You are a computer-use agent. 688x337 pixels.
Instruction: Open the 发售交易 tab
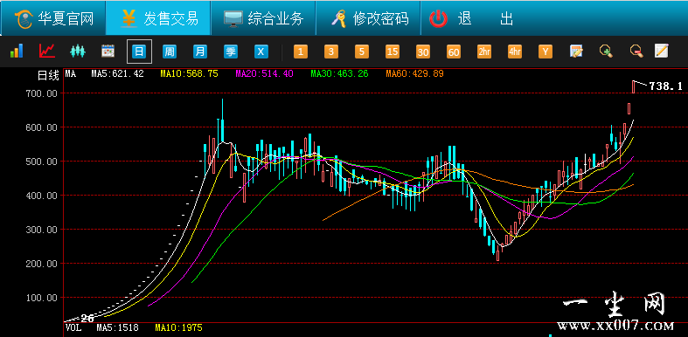[x=158, y=18]
